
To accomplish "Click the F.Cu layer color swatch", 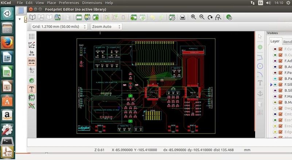I will tap(275, 49).
